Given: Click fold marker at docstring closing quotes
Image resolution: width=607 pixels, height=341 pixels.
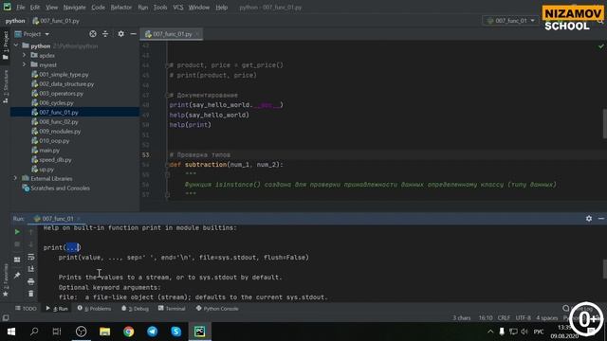Looking at the screenshot, I should (x=167, y=194).
